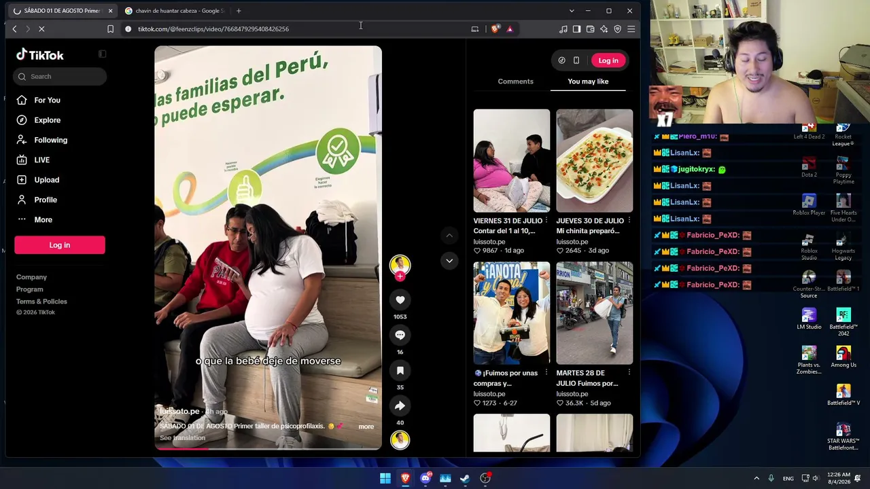Screen dimensions: 870x489
Task: Go to next video with down chevron
Action: pos(449,261)
